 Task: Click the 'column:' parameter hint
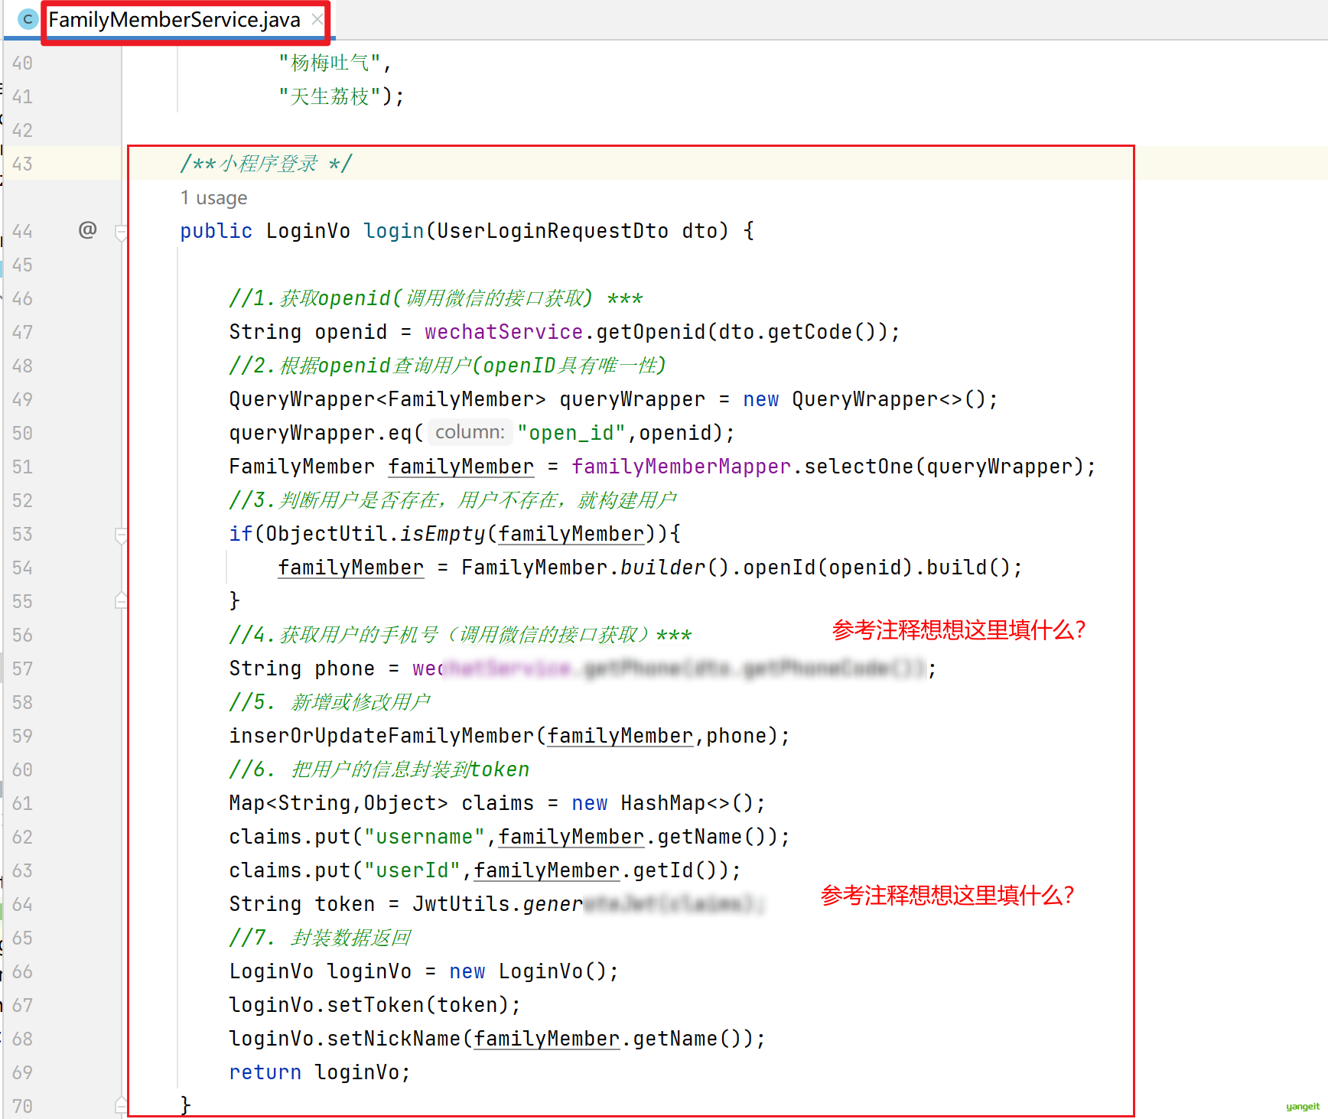(x=470, y=432)
